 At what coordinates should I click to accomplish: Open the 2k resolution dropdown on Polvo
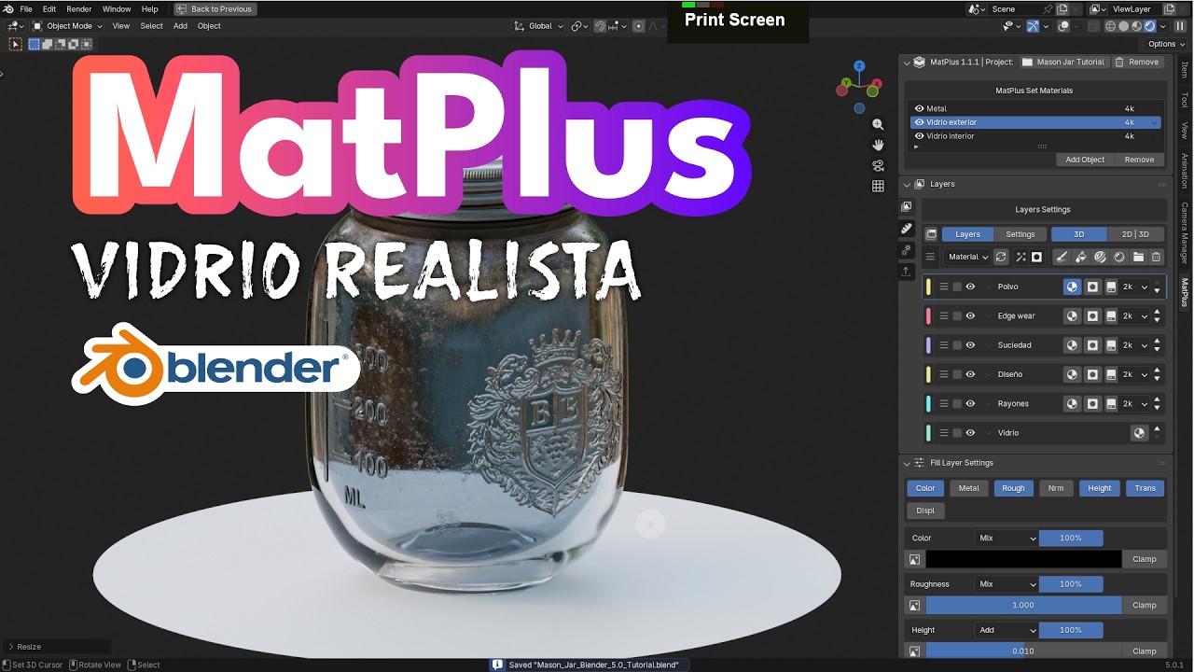1134,287
